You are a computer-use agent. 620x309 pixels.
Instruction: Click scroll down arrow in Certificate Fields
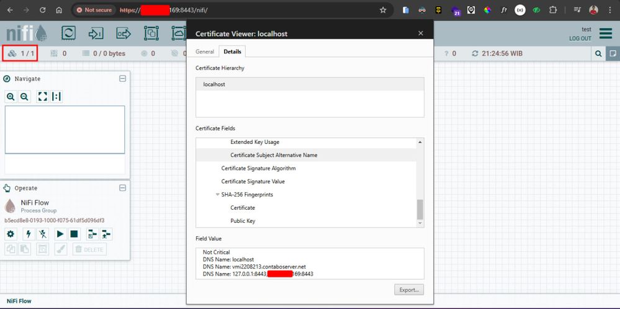(x=420, y=223)
